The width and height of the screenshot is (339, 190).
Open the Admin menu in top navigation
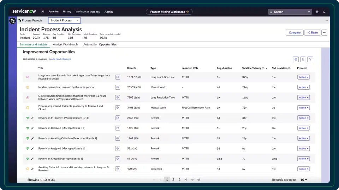click(x=108, y=12)
